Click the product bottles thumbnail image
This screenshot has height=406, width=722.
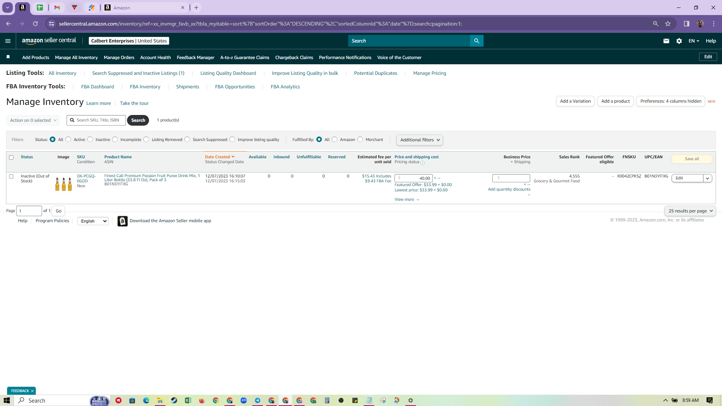tap(64, 184)
